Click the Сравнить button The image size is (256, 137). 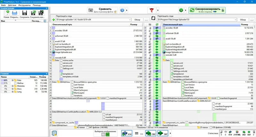pyautogui.click(x=102, y=10)
